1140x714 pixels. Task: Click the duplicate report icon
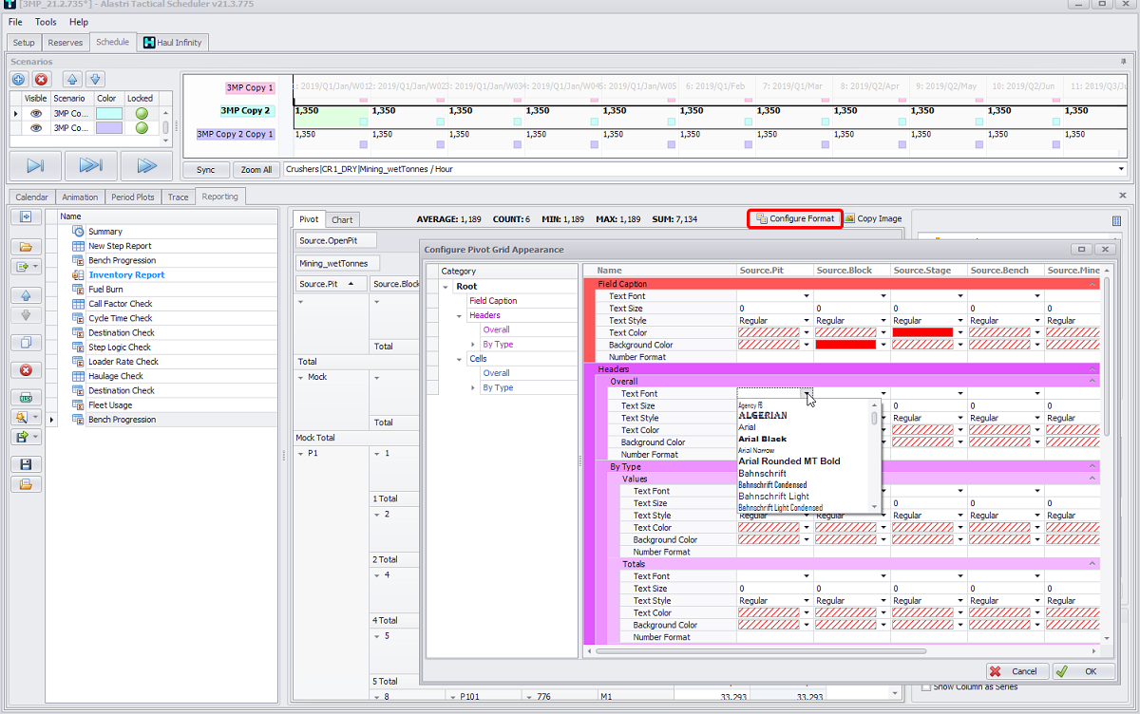(26, 343)
